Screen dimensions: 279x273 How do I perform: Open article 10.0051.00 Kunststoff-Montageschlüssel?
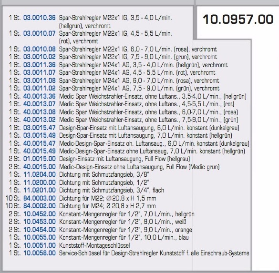click(39, 245)
